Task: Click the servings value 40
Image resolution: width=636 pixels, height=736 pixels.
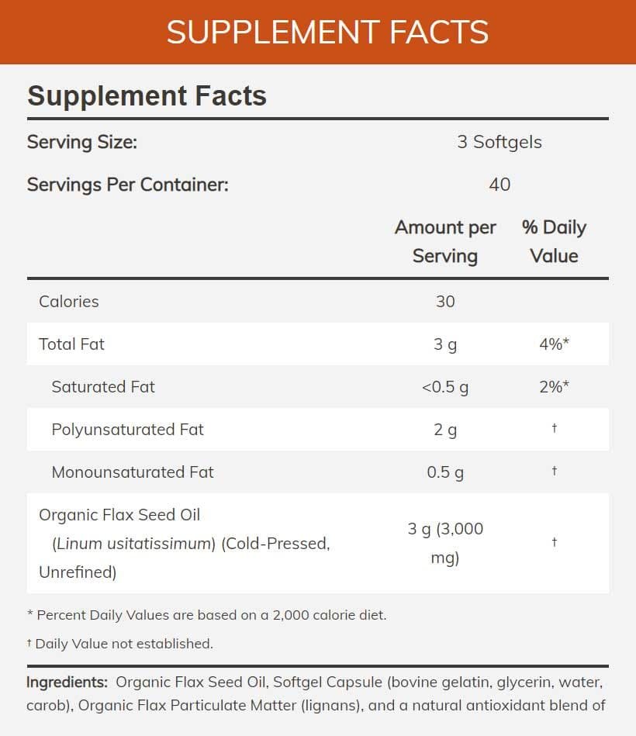Action: pos(499,185)
